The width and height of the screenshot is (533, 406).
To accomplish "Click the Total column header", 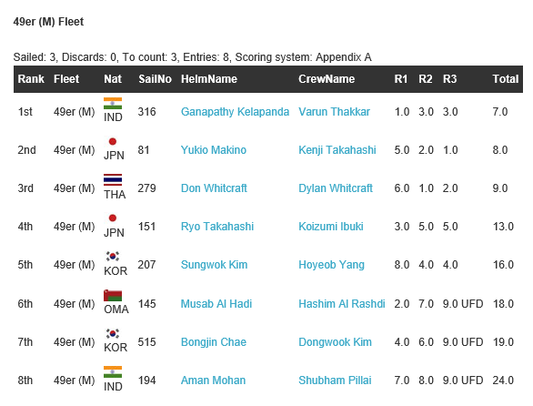I will (x=506, y=79).
